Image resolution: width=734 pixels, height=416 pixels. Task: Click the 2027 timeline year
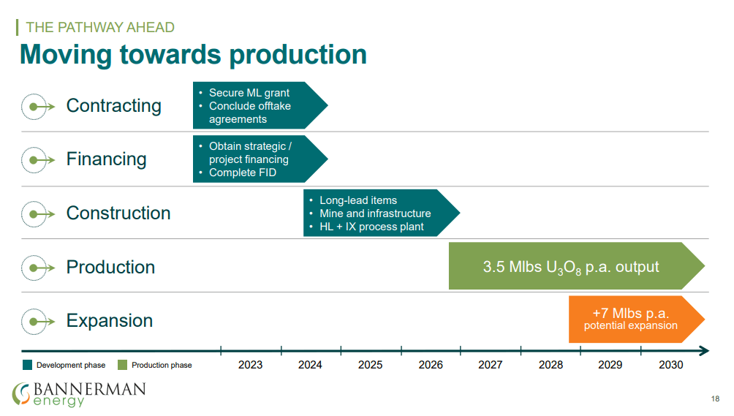[x=490, y=365]
